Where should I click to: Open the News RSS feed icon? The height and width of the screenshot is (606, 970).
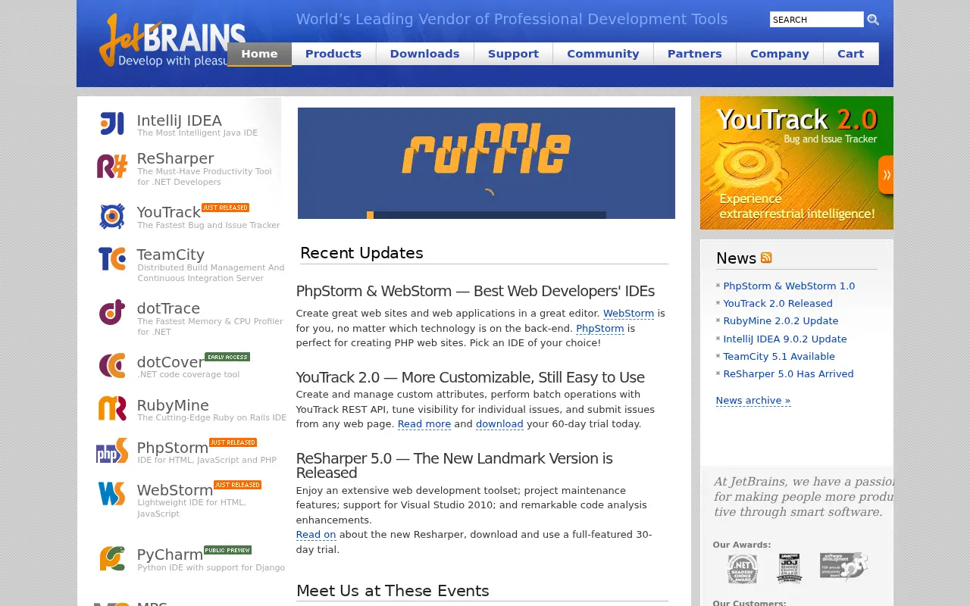pos(766,258)
